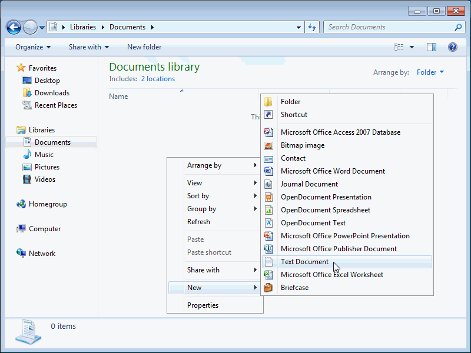This screenshot has height=353, width=471.
Task: Expand the Group by submenu
Action: pos(214,209)
